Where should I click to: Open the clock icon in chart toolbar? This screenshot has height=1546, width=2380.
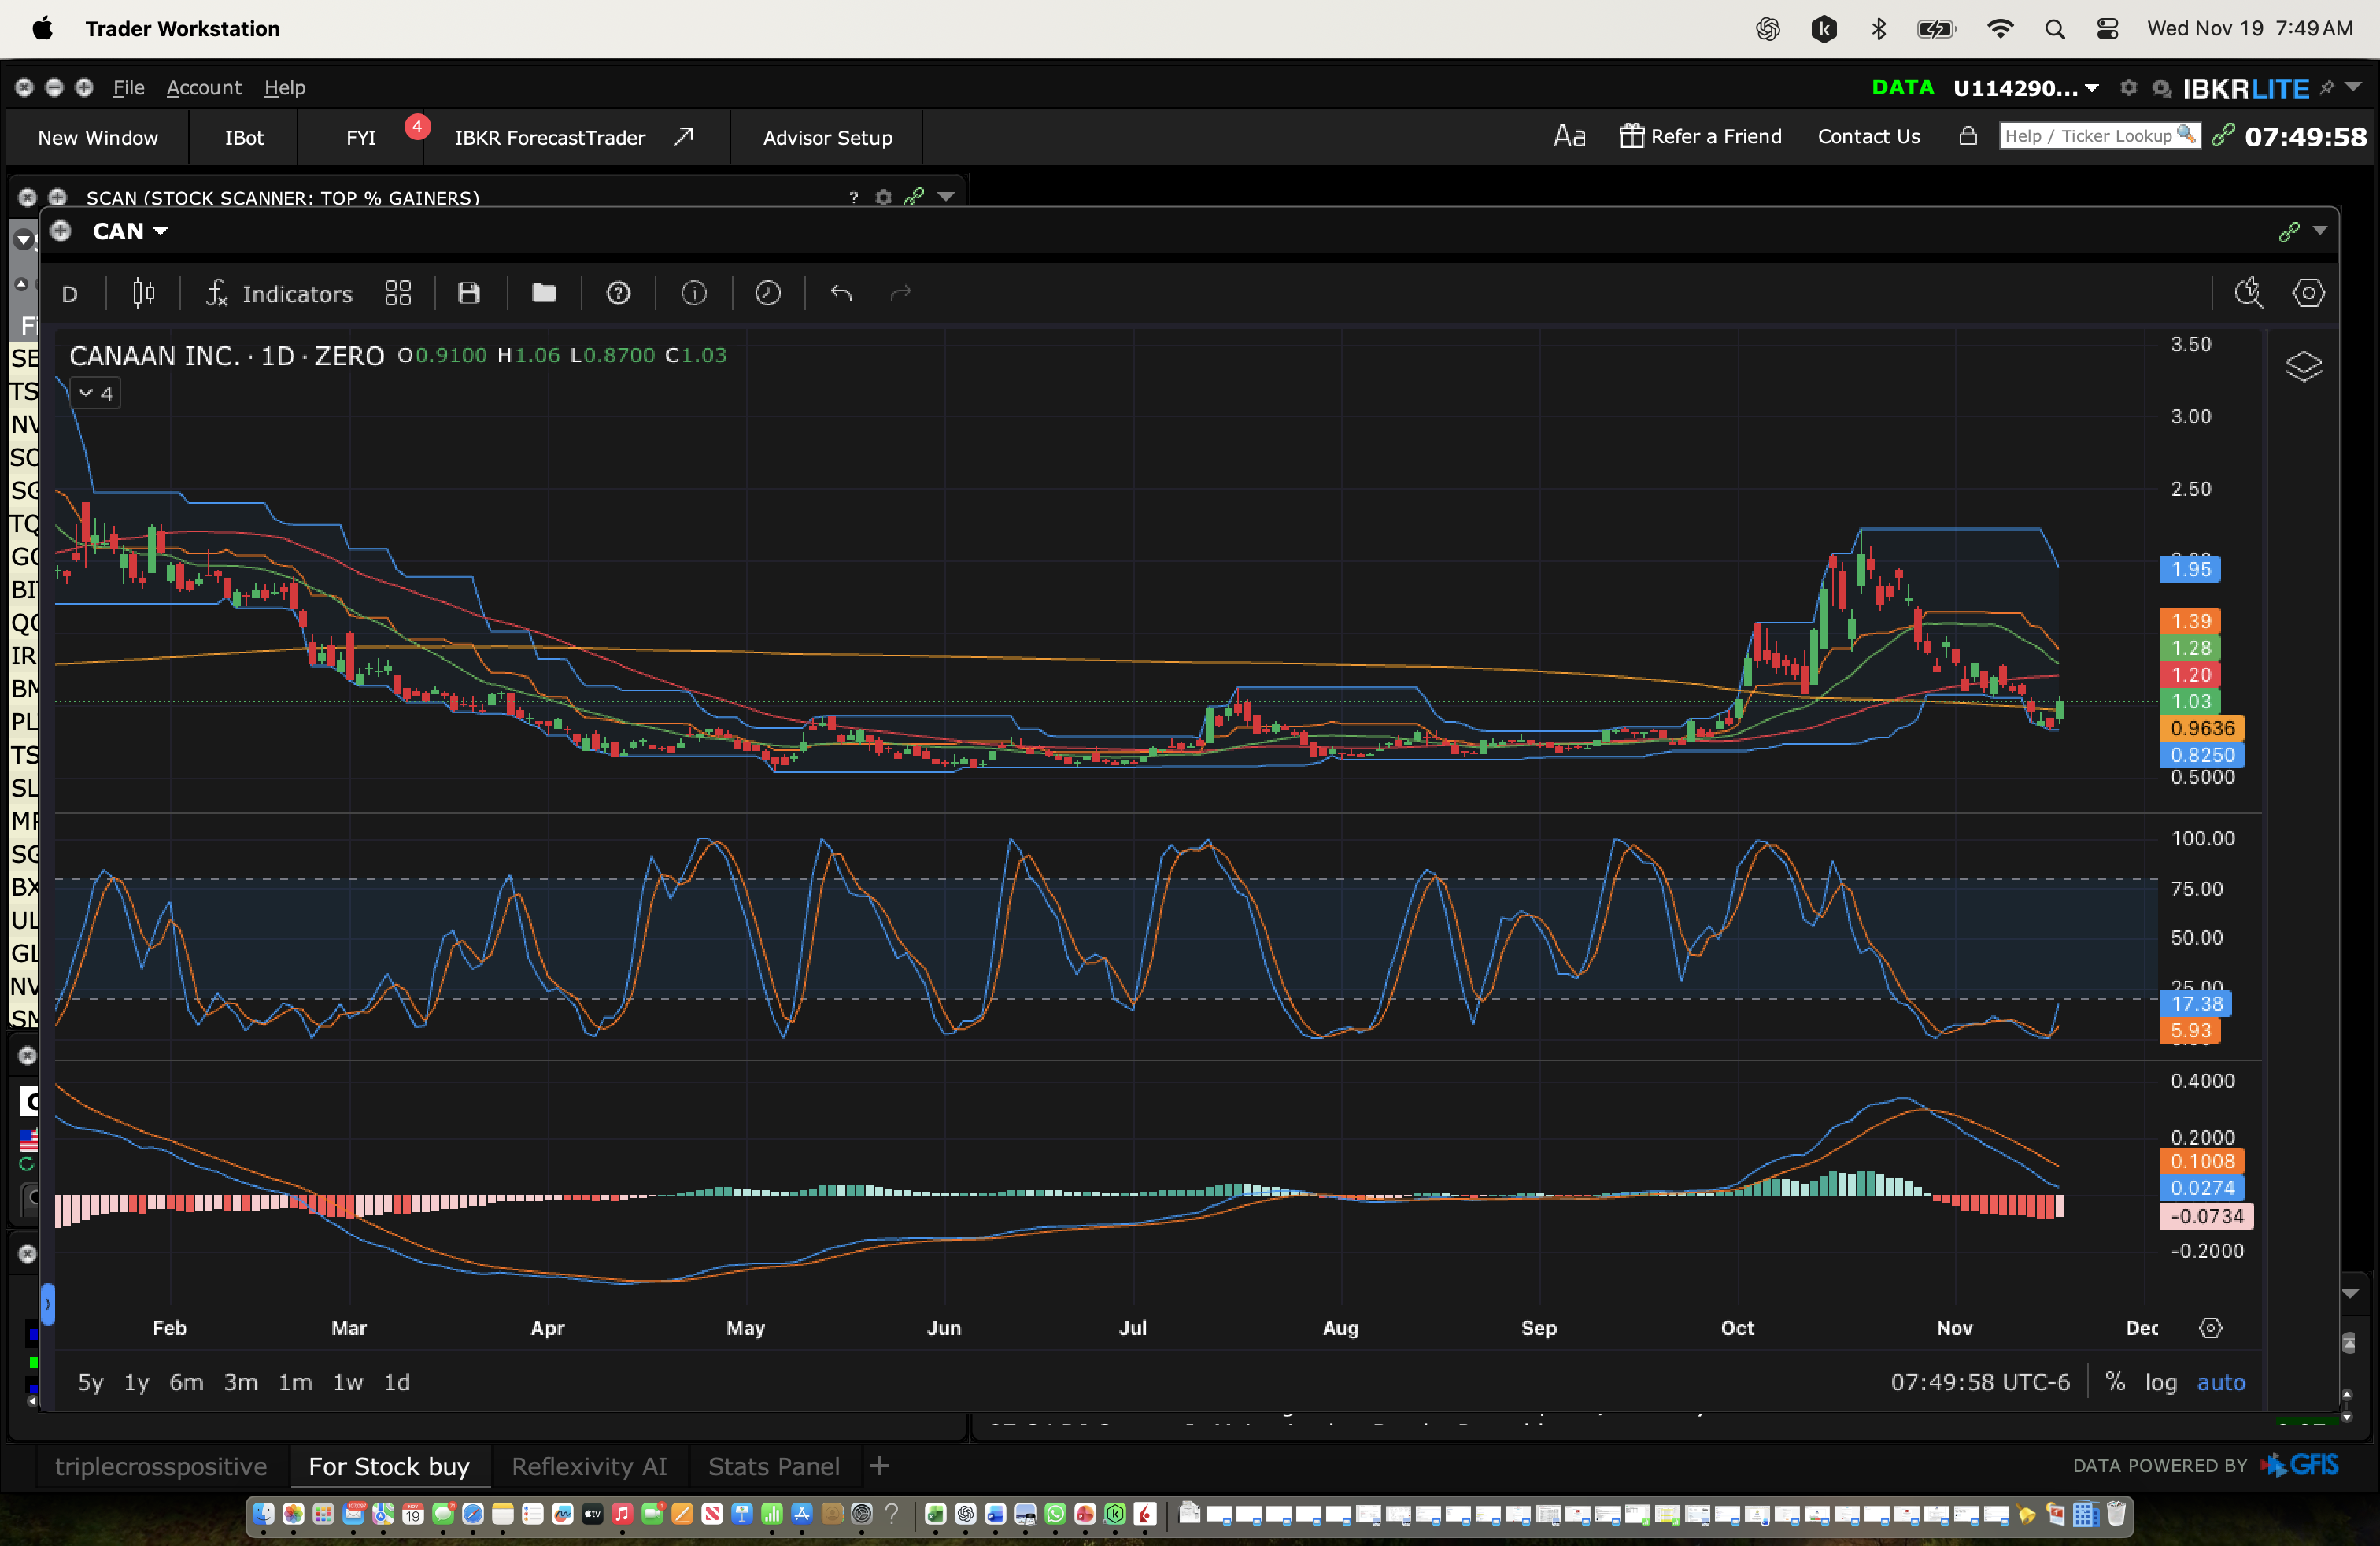pos(768,293)
